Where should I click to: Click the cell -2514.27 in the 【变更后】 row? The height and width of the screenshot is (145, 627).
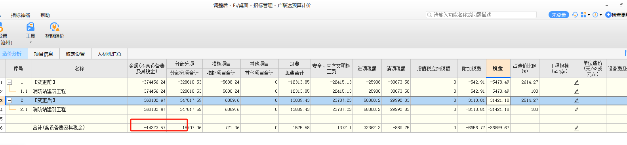tap(525, 101)
